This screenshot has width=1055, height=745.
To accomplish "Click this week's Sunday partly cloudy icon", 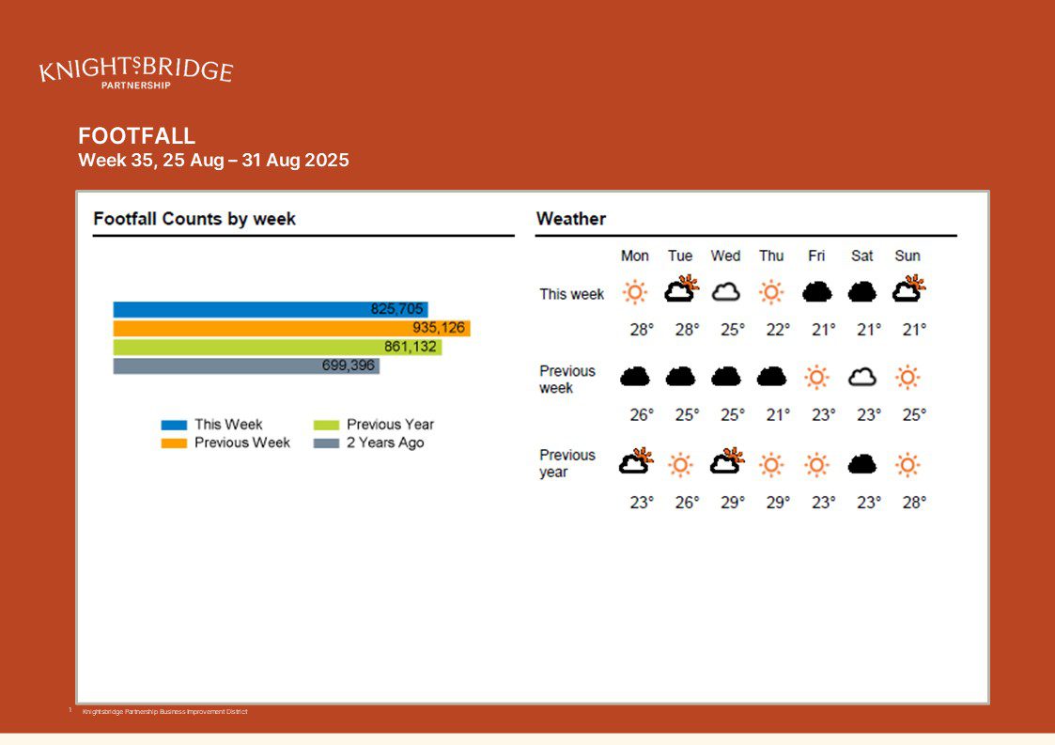I will 908,289.
